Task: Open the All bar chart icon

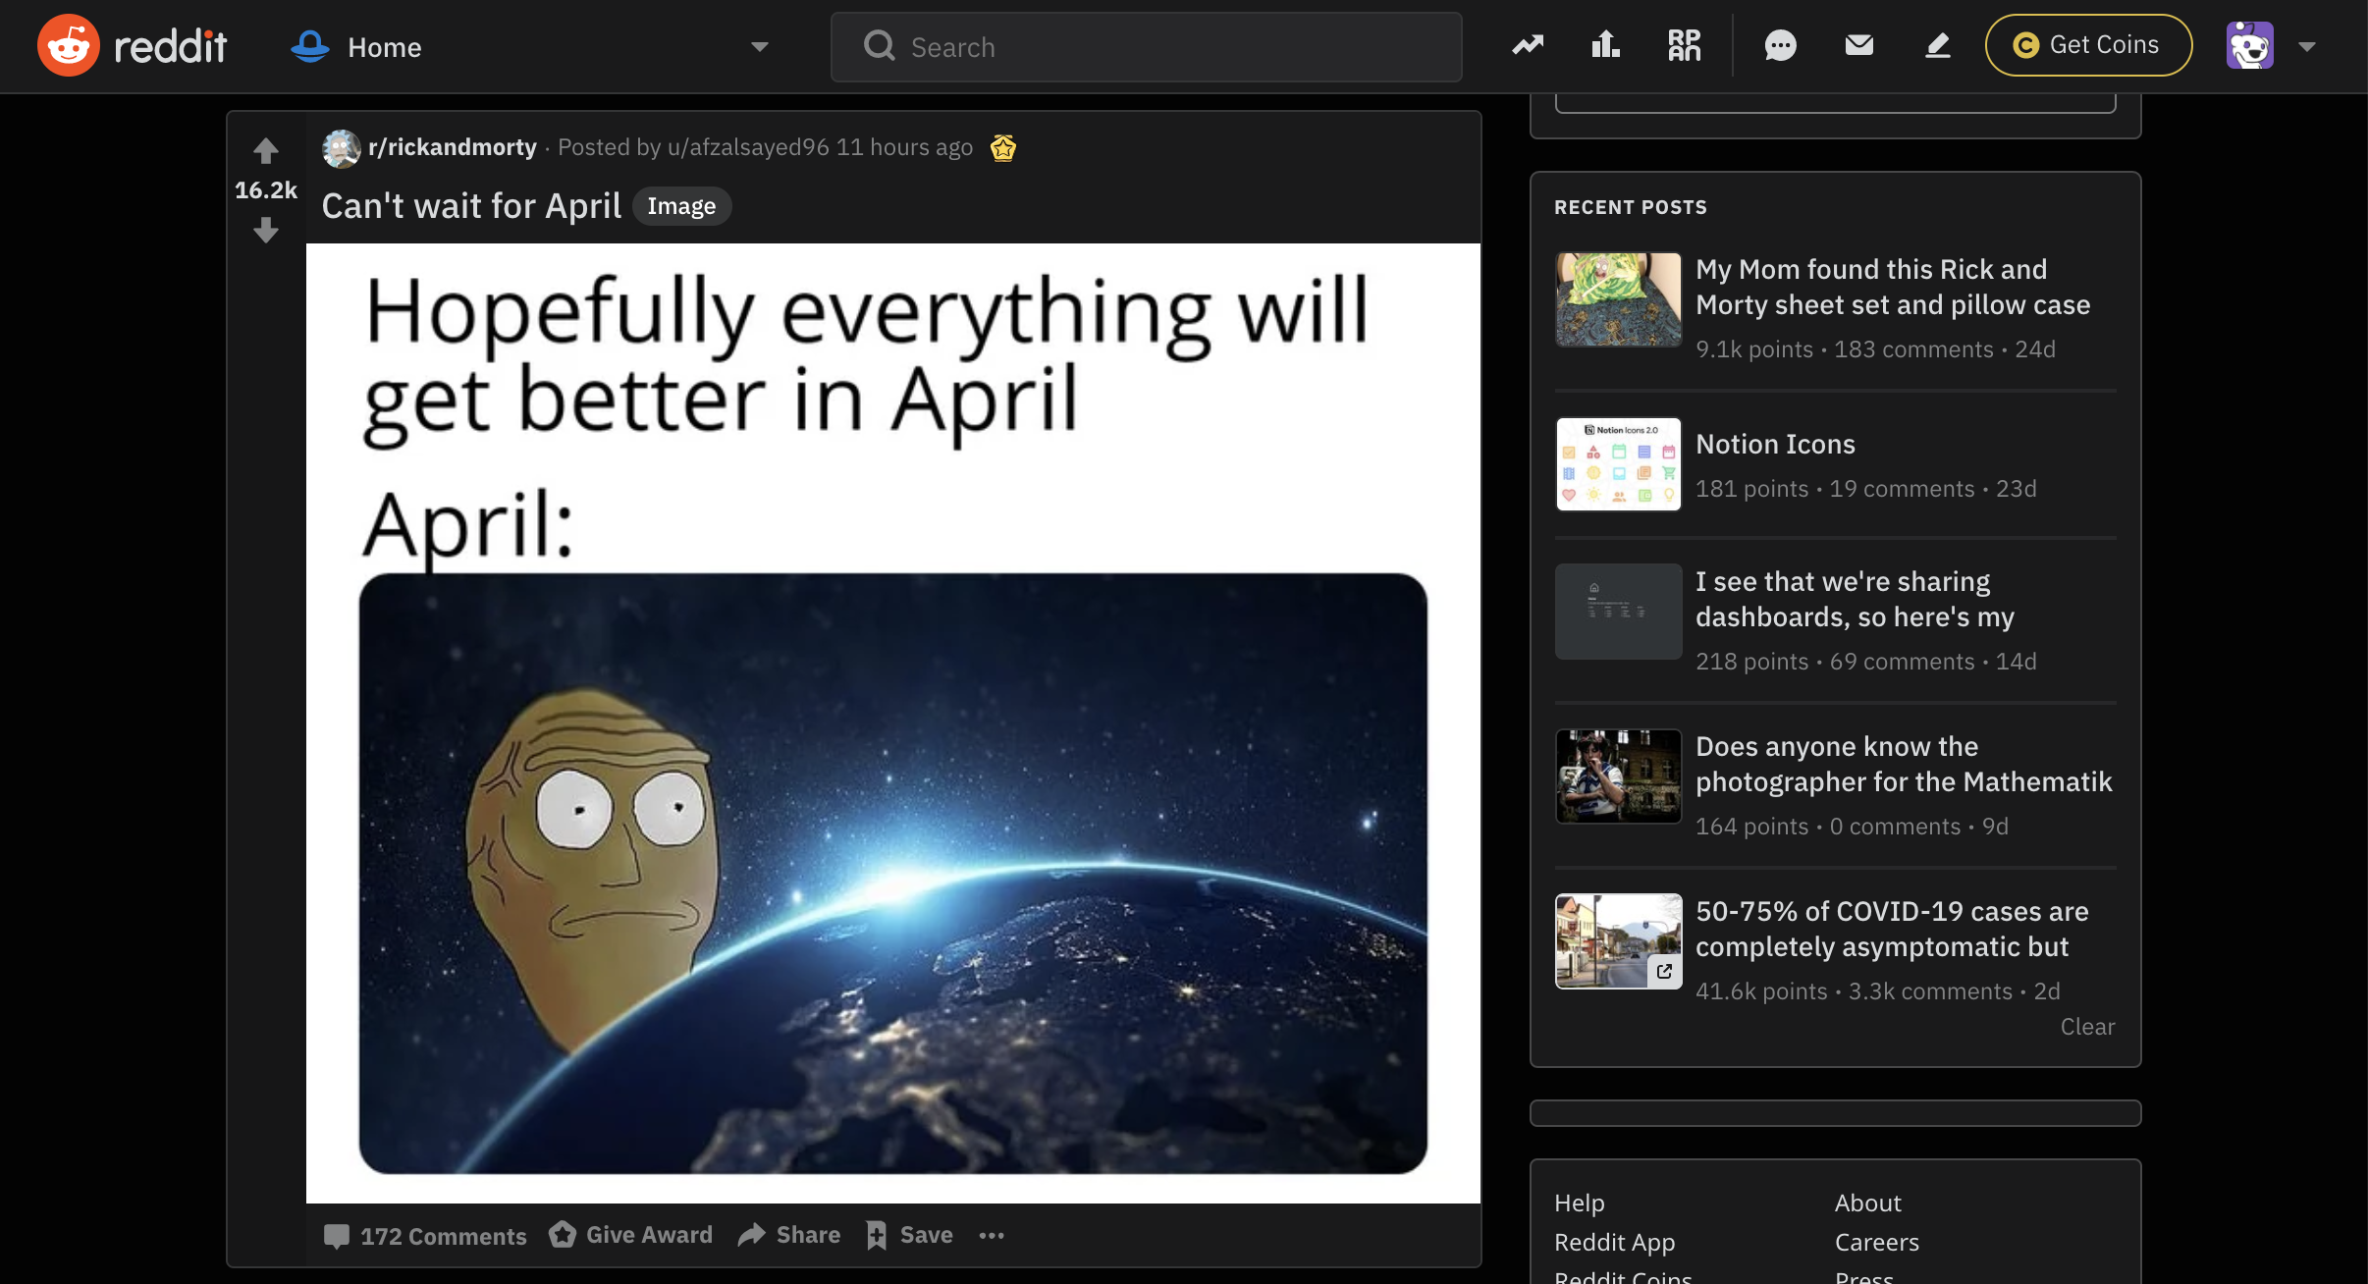Action: 1605,45
